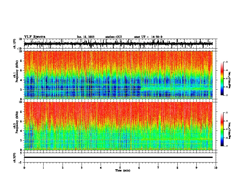The height and width of the screenshot is (188, 243).
Task: Click the ch.2 spectrogram color scale bar
Action: 222,129
